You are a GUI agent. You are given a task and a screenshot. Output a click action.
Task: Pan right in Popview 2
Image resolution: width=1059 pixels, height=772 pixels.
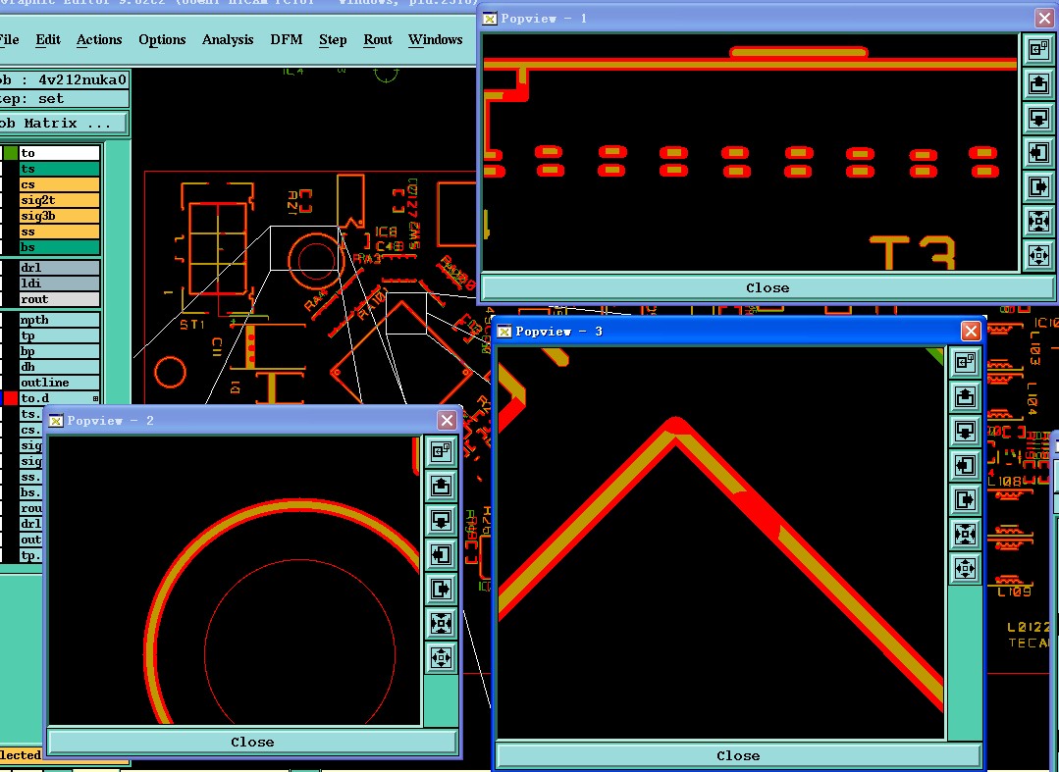[x=441, y=590]
